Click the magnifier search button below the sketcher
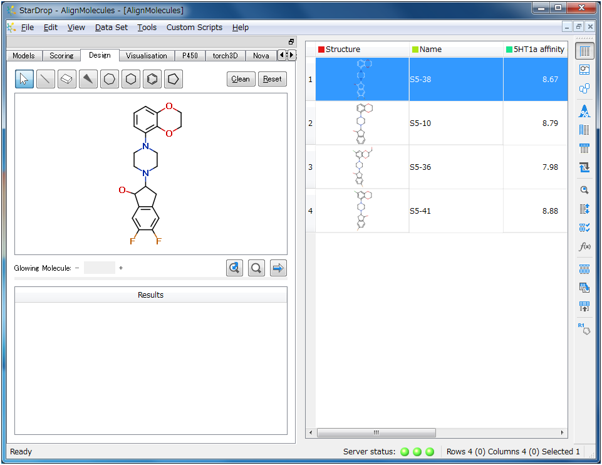 (256, 268)
